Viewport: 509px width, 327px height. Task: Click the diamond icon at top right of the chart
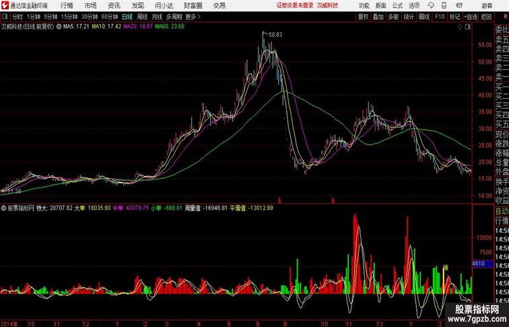click(x=460, y=27)
